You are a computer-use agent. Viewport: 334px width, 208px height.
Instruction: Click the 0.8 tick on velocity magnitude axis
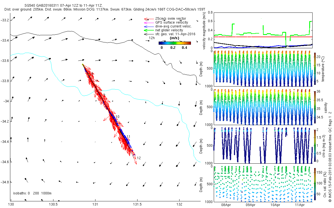pyautogui.click(x=210, y=12)
